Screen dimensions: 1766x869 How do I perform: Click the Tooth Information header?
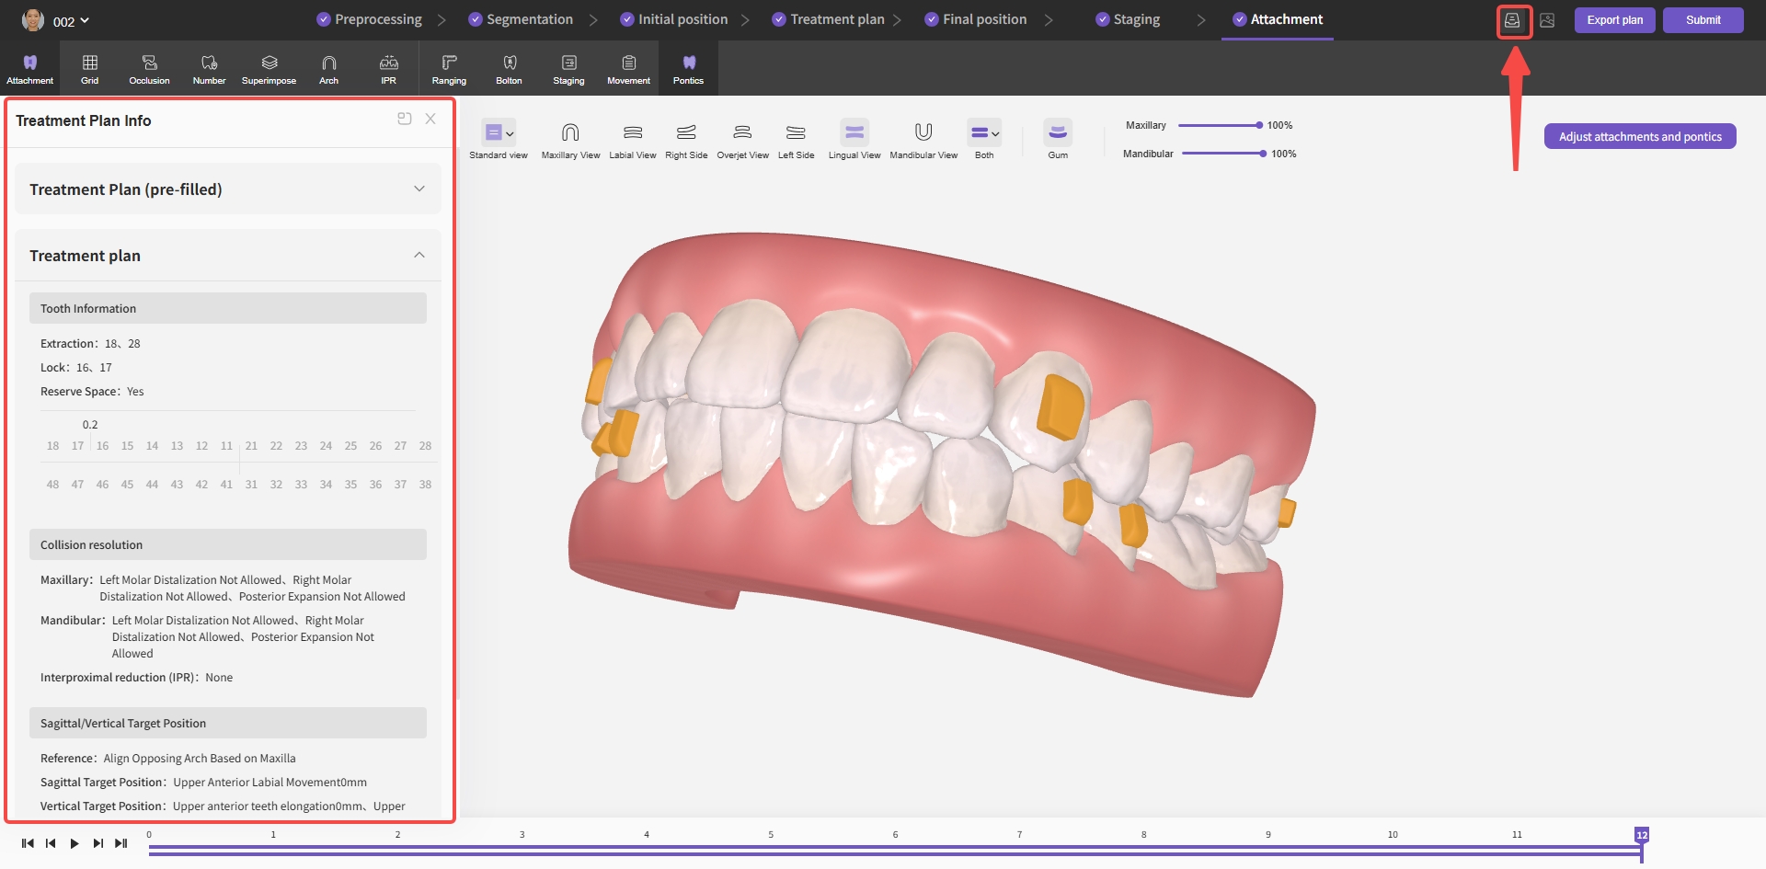pos(228,308)
